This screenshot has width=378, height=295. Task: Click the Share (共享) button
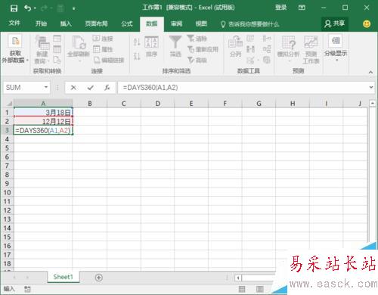[335, 23]
